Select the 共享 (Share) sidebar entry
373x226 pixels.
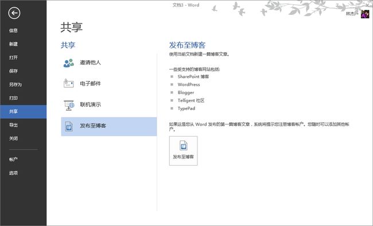23,112
